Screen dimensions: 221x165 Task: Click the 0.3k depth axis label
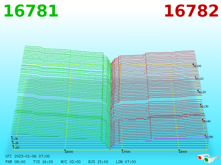click(15, 139)
